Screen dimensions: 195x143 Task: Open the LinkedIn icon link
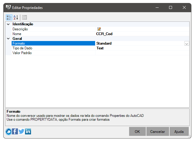28,131
